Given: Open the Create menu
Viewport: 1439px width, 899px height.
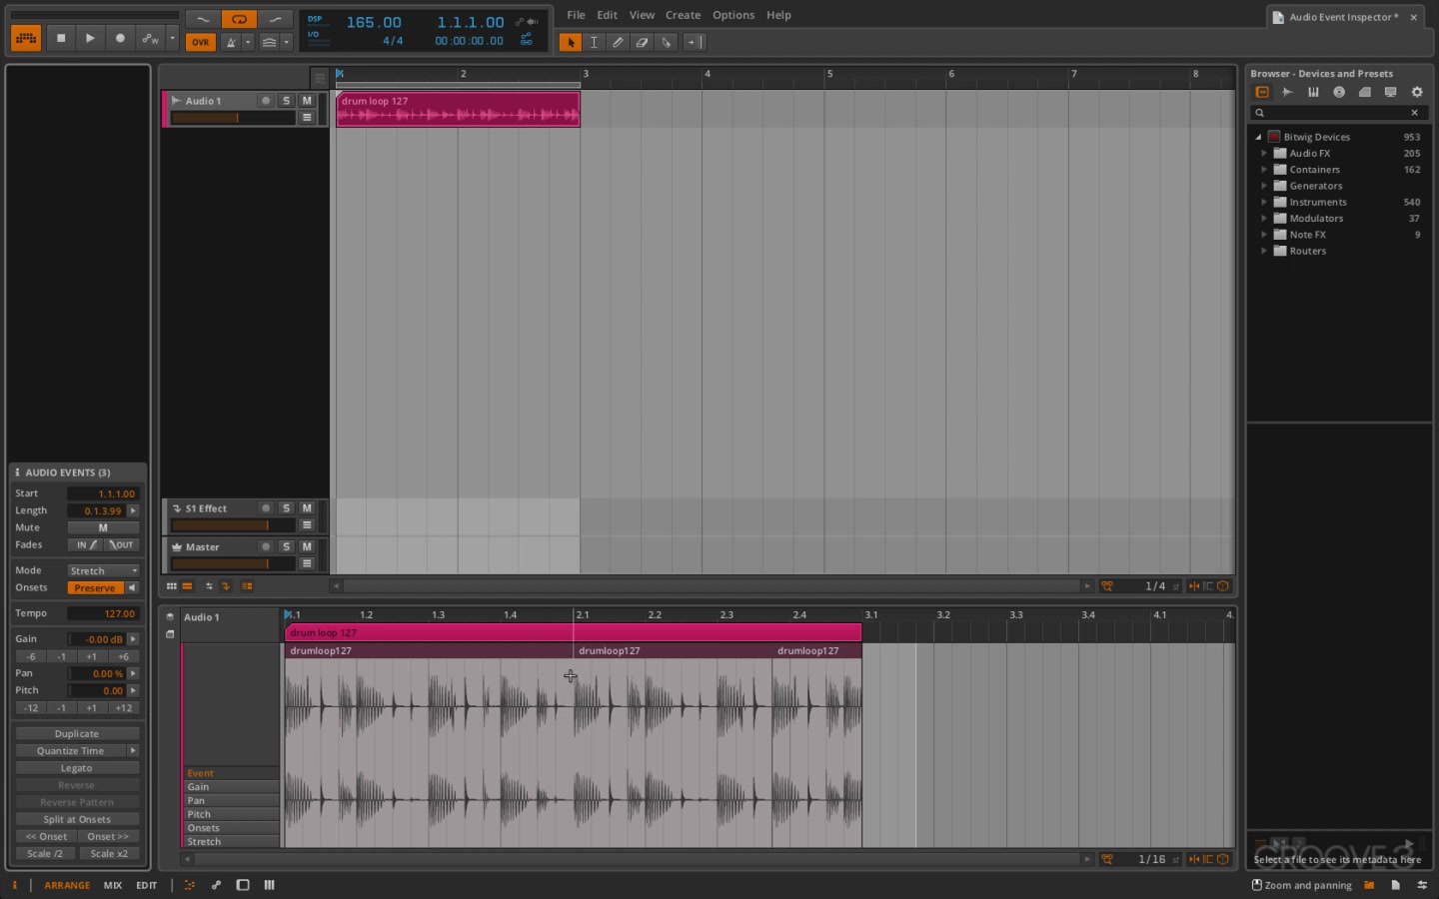Looking at the screenshot, I should (683, 15).
